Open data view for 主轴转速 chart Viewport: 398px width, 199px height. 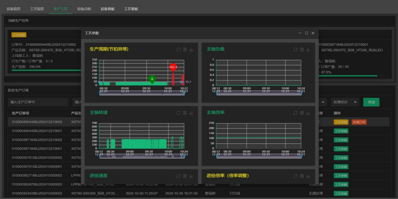click(x=185, y=113)
